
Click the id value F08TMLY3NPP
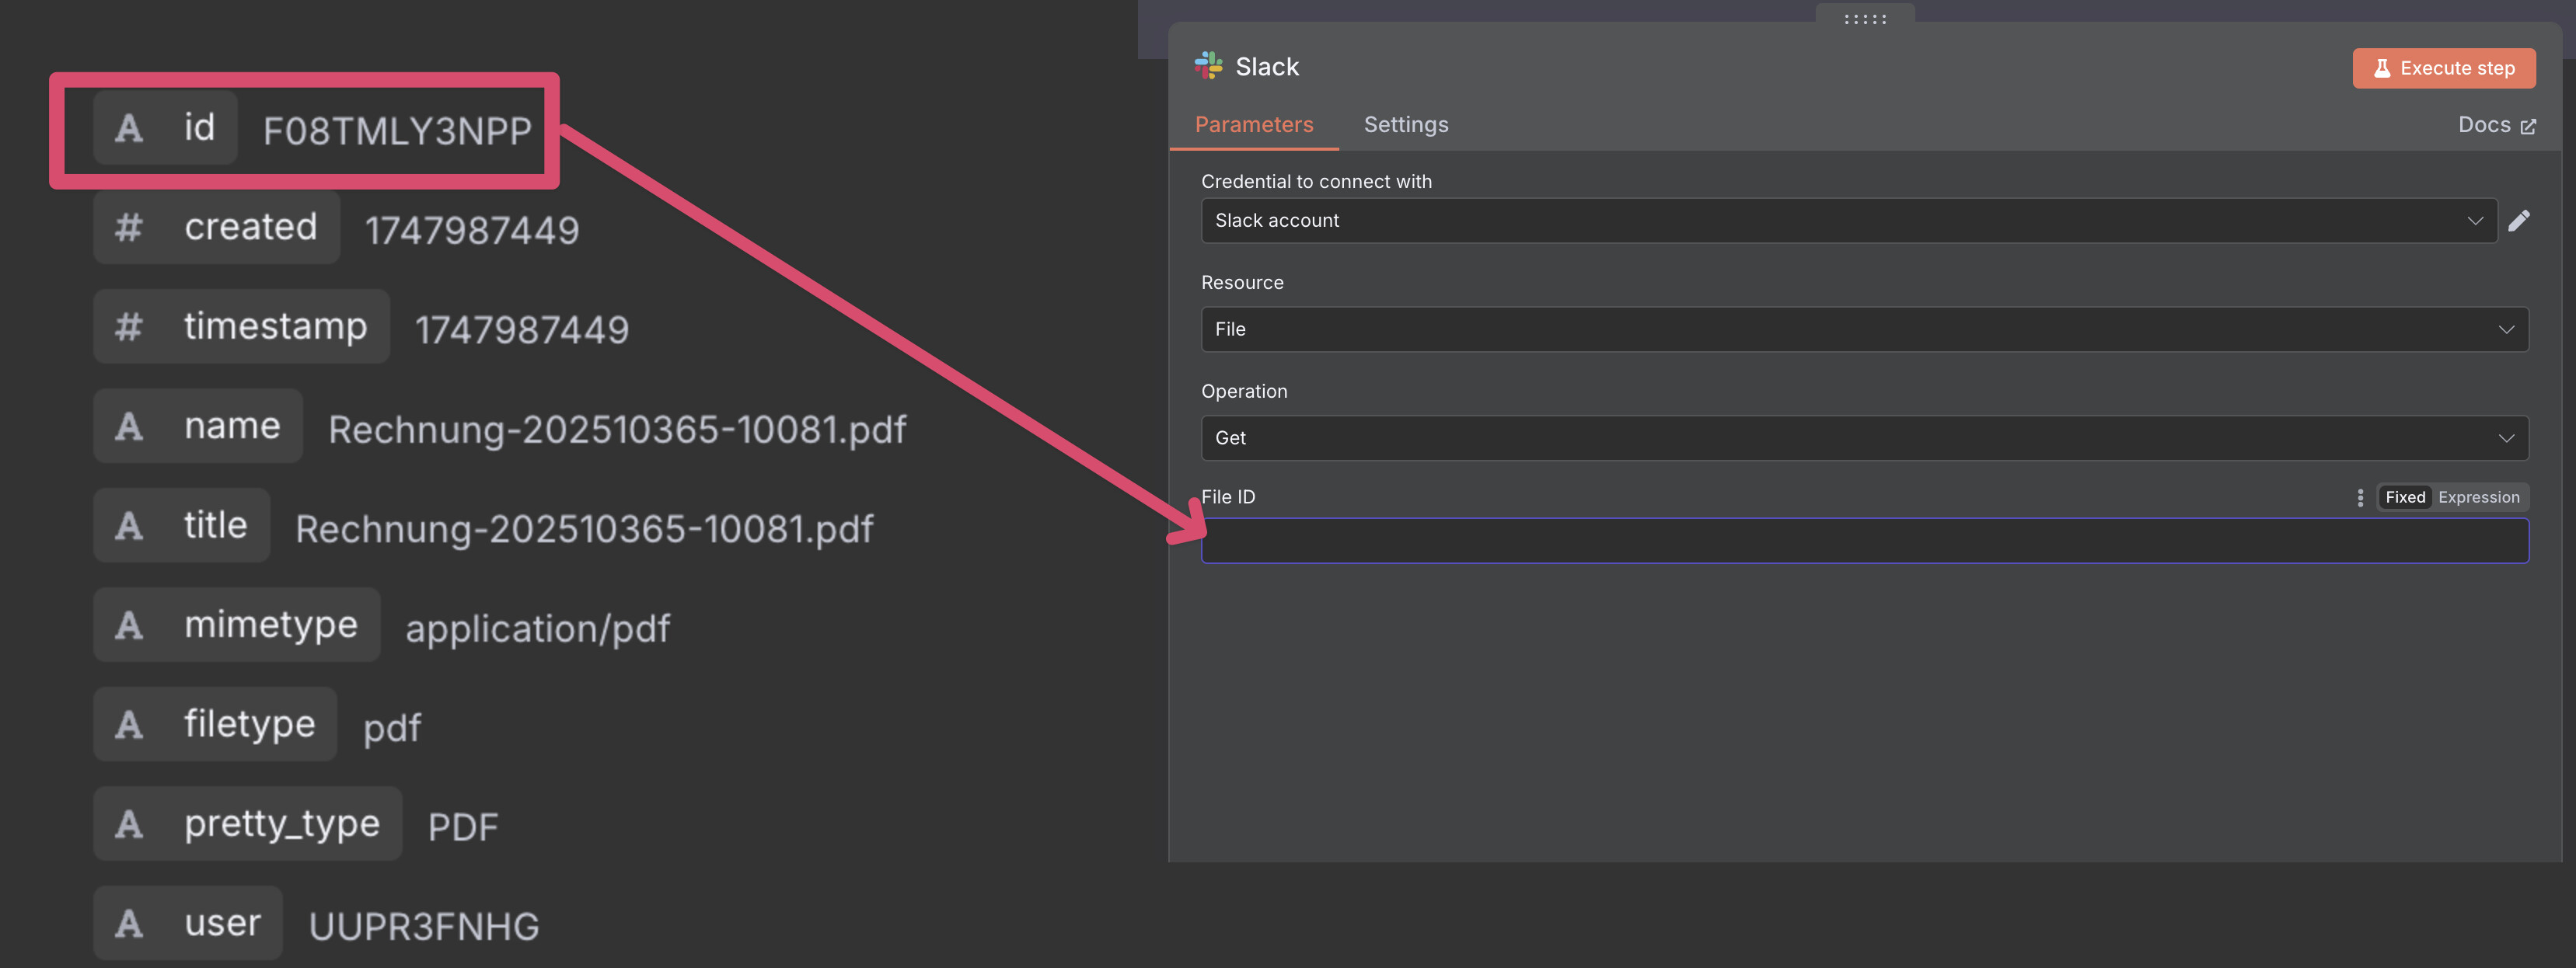pos(397,131)
